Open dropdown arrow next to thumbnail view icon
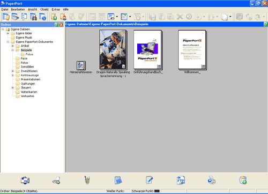This screenshot has height=194, width=268. 117,17
